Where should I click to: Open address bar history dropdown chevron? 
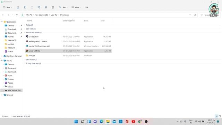[x=190, y=15]
